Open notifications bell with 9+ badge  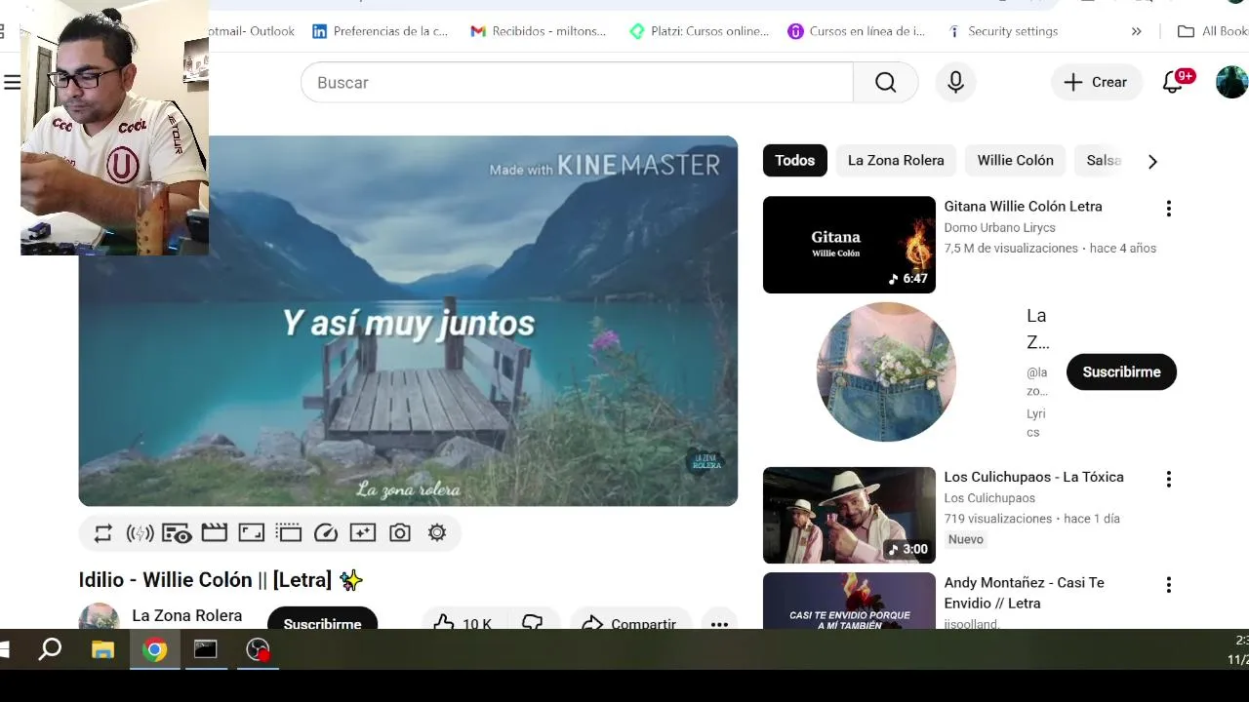1174,82
